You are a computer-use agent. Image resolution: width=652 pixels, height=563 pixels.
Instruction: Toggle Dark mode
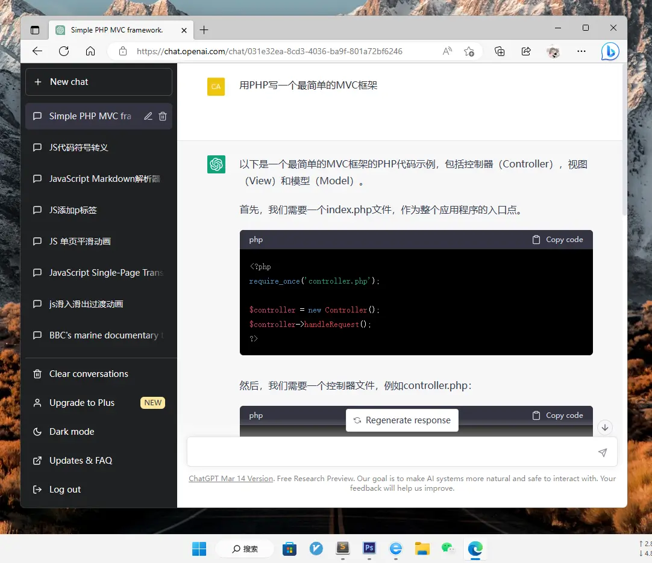point(99,432)
